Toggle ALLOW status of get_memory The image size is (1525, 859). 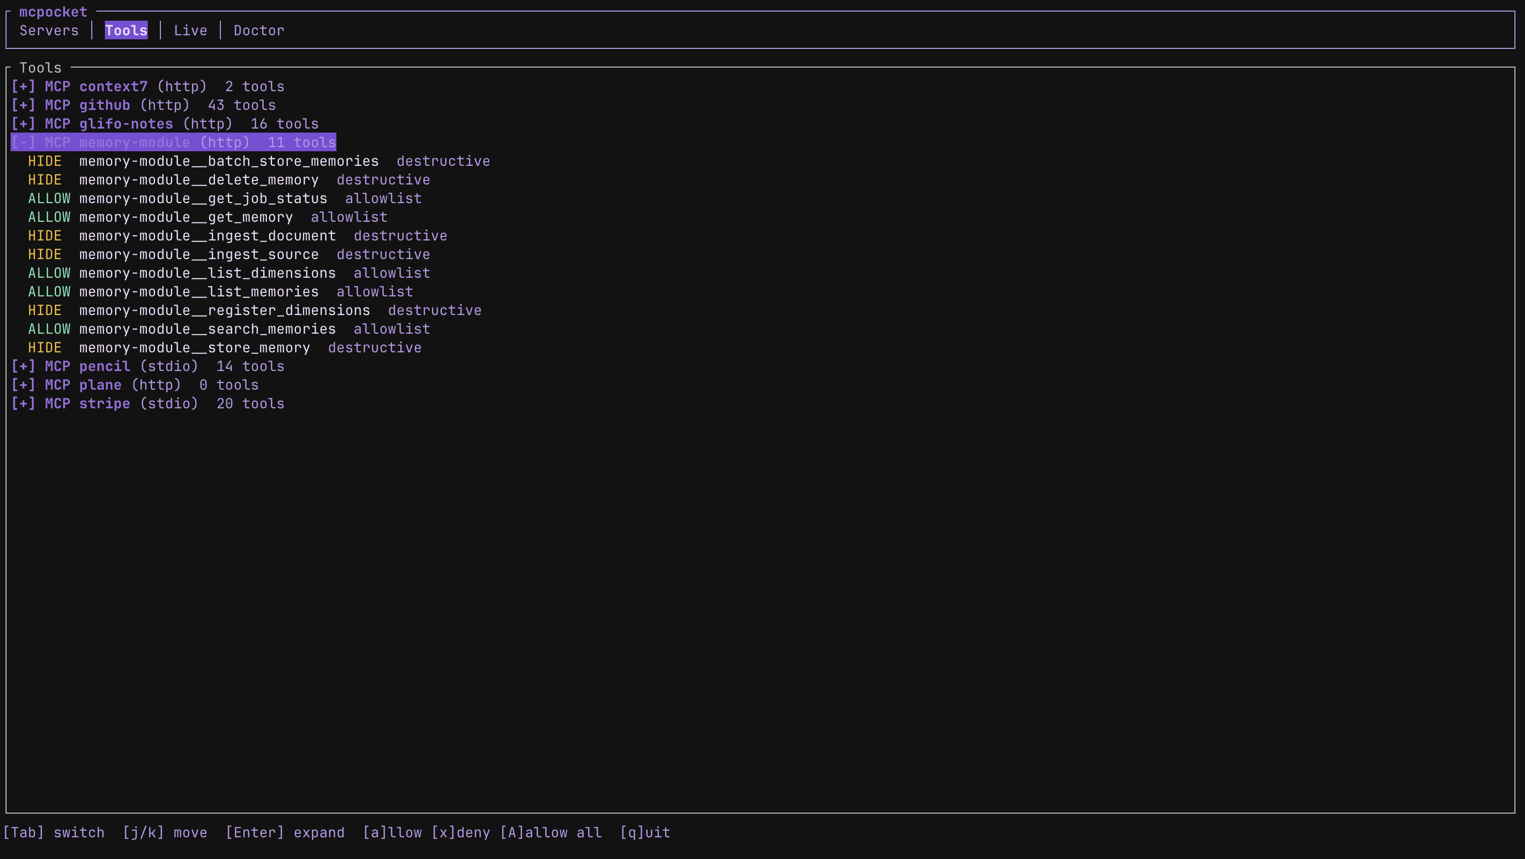(x=49, y=217)
